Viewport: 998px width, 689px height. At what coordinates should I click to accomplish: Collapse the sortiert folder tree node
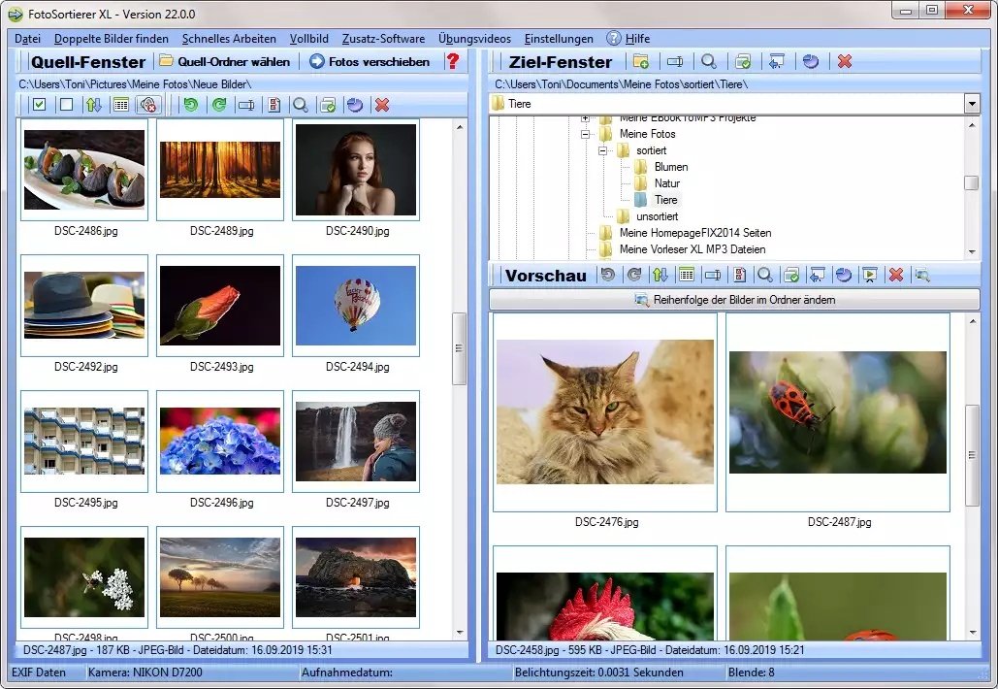point(602,151)
